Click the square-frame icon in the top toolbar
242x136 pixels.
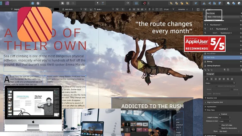pyautogui.click(x=63, y=3)
